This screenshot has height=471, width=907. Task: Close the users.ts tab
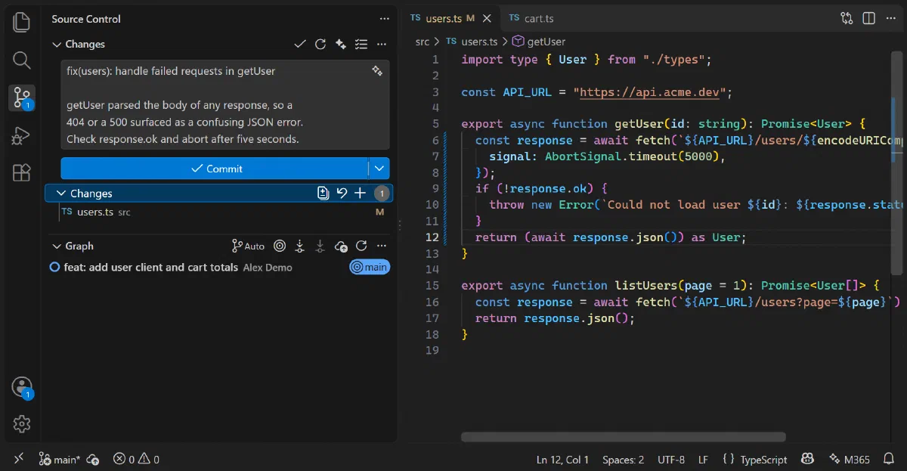(x=488, y=18)
